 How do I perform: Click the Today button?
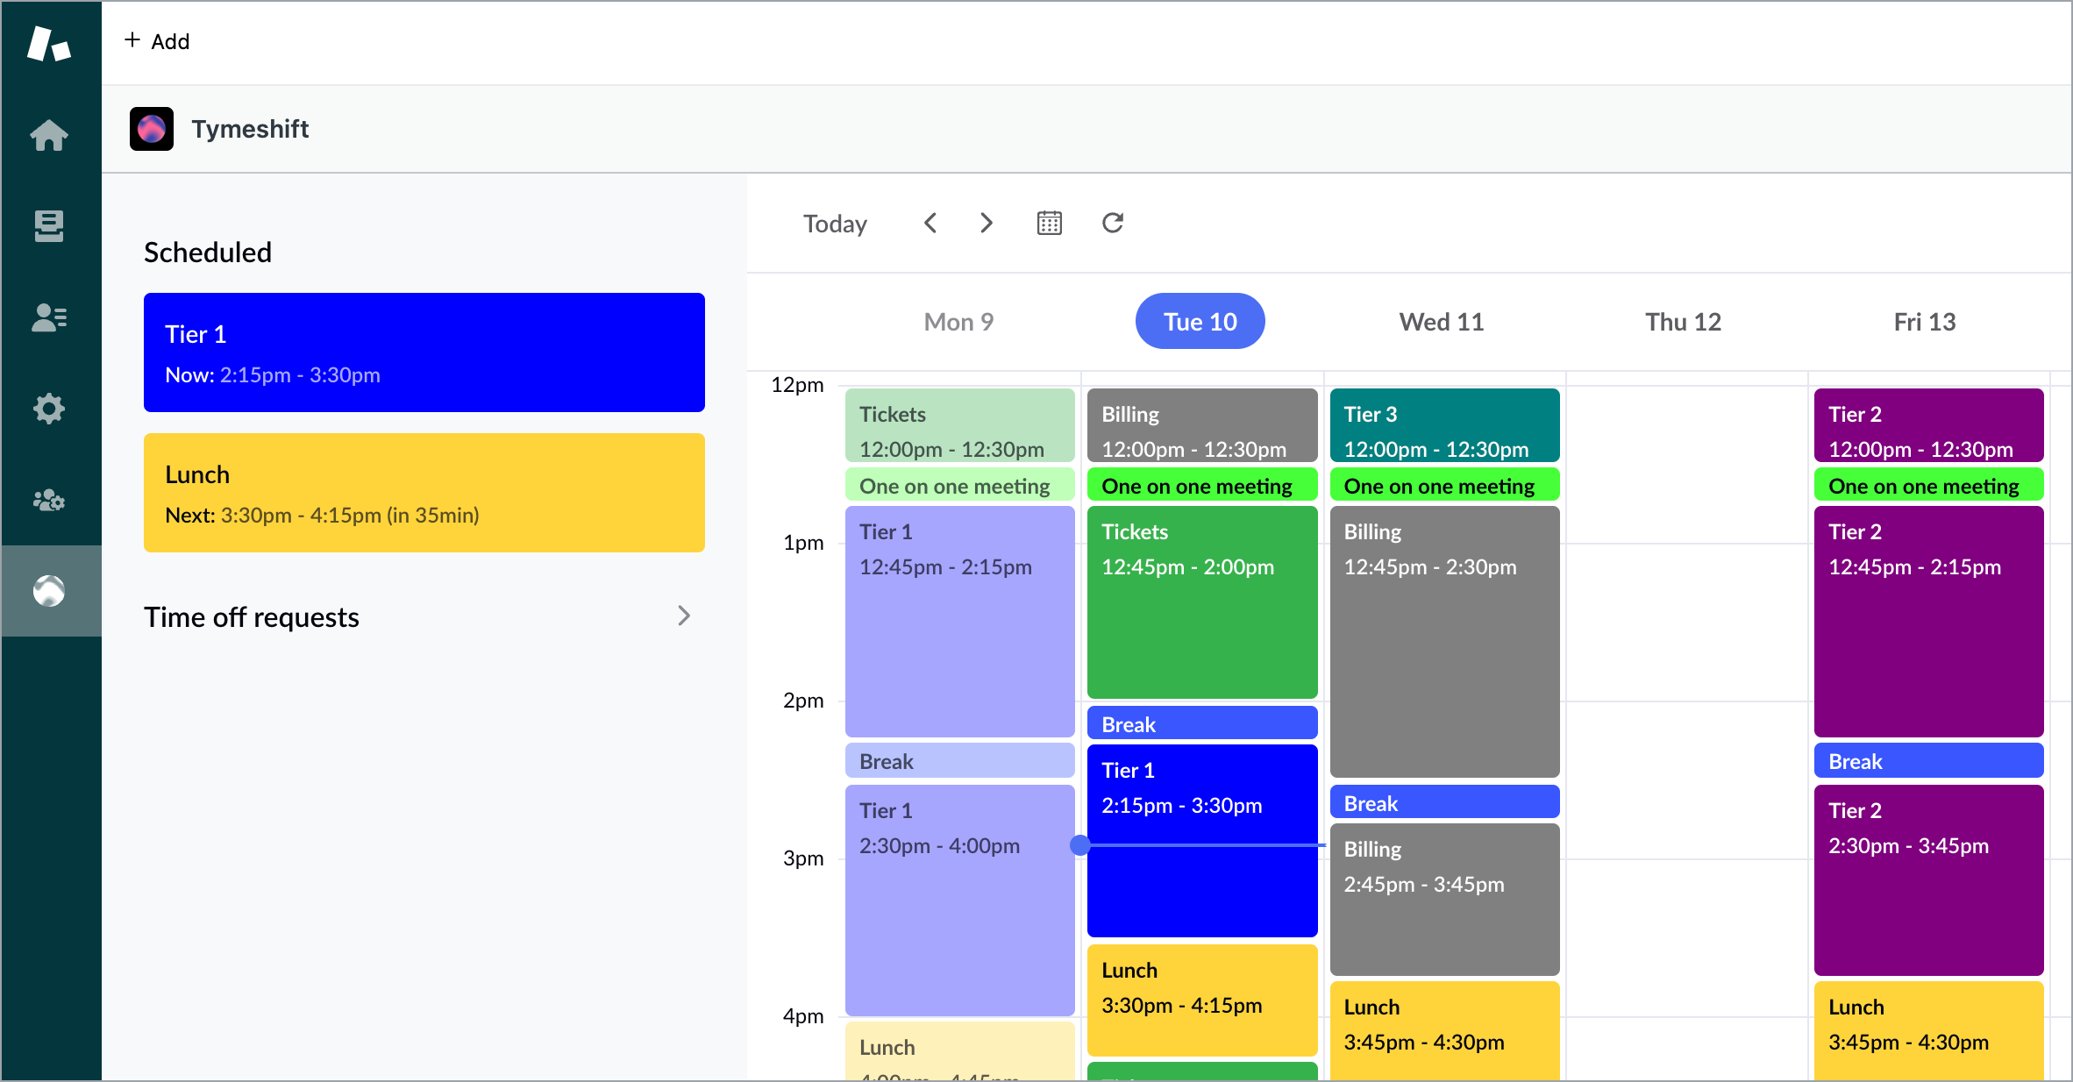click(835, 224)
